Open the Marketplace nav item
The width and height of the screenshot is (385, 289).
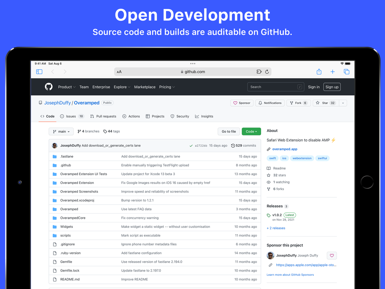coord(145,87)
